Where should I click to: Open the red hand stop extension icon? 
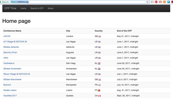160,2
